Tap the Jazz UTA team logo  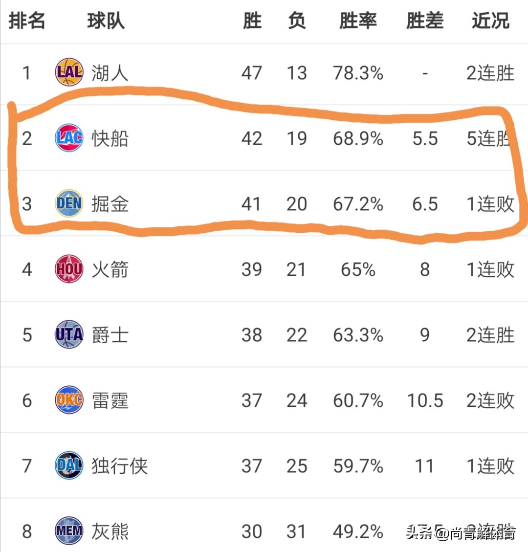tap(69, 334)
